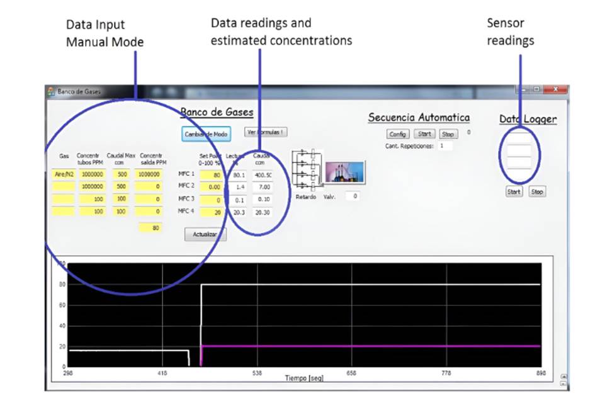
Task: Stop the Secuencia Automatica
Action: point(447,134)
